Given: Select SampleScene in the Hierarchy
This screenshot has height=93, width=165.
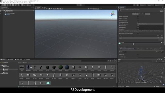Looking at the screenshot, I should pos(9,10).
